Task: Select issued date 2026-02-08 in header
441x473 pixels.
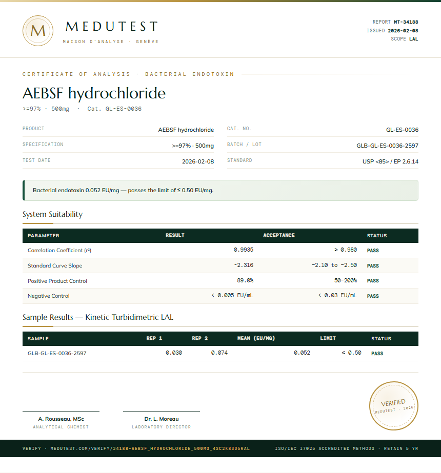Action: tap(403, 31)
